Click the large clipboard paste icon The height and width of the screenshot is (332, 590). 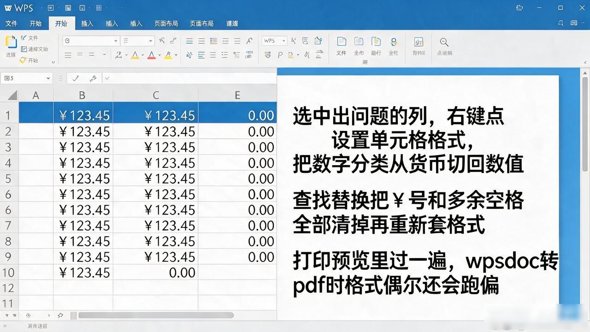[x=11, y=41]
